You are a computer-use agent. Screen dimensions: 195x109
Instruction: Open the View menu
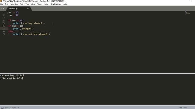[27, 4]
